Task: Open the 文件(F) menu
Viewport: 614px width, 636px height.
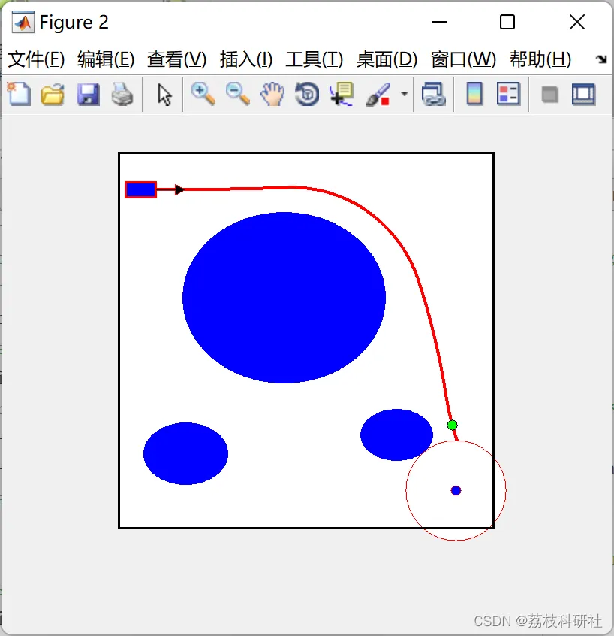Action: point(36,59)
